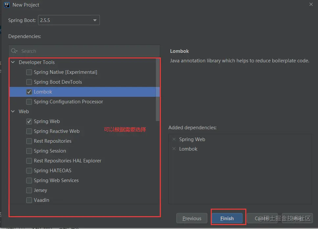Select Spring Reactive Web checkbox
This screenshot has width=318, height=229.
(x=29, y=131)
